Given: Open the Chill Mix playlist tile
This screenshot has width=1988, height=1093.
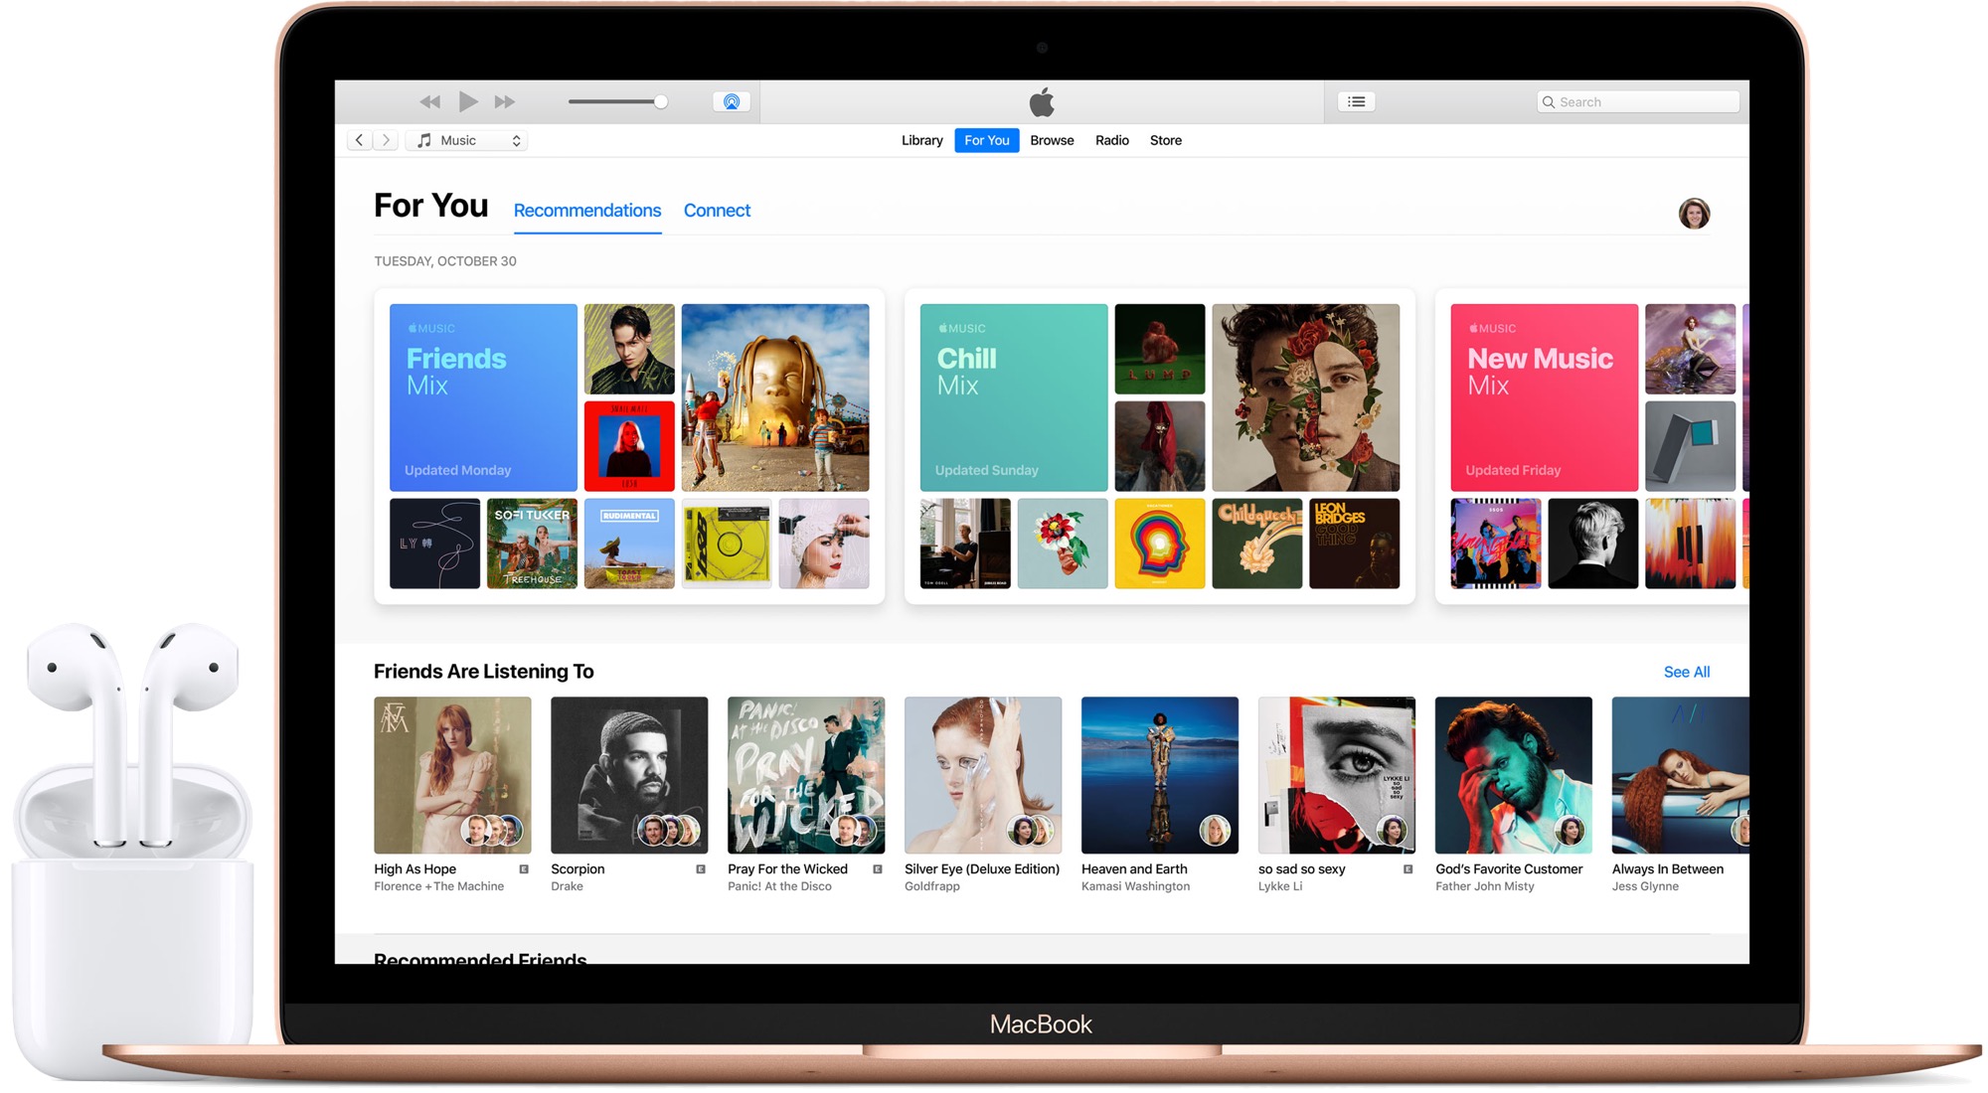Looking at the screenshot, I should pyautogui.click(x=1014, y=397).
